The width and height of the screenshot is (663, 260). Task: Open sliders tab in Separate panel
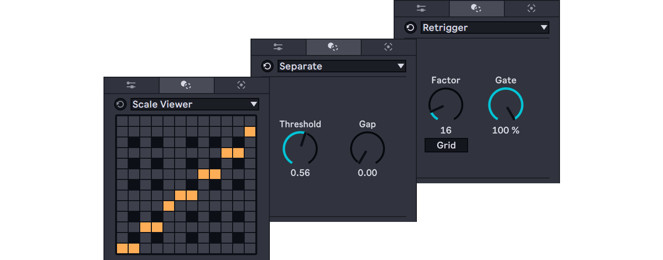pyautogui.click(x=278, y=47)
